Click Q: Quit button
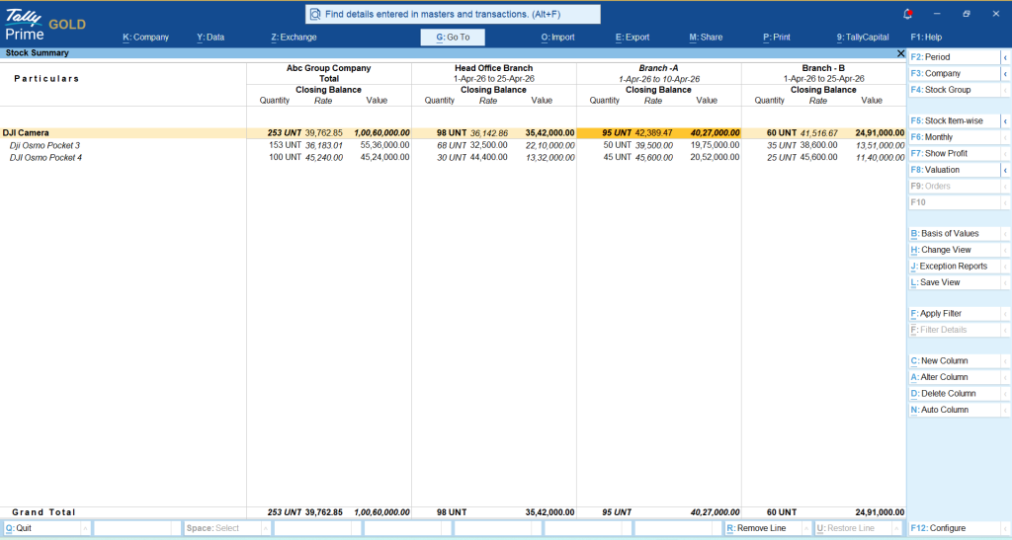 [42, 528]
